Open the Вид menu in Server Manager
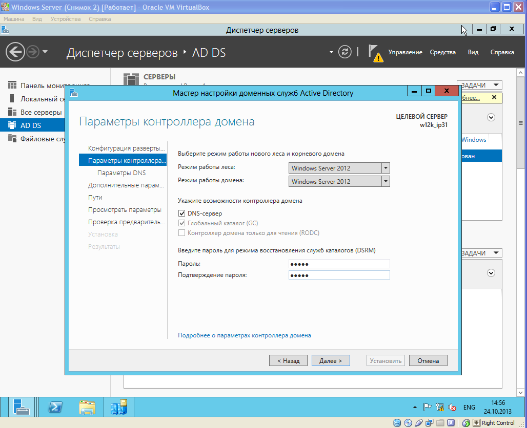Image resolution: width=527 pixels, height=428 pixels. (473, 52)
